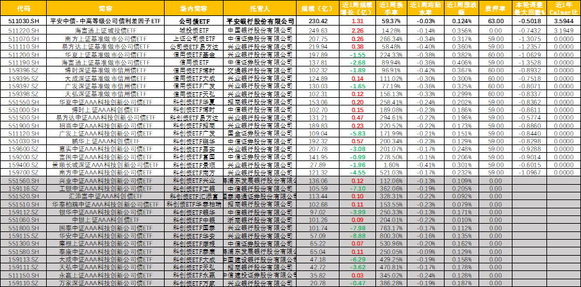Select max drawdown value -1.3528

point(528,63)
